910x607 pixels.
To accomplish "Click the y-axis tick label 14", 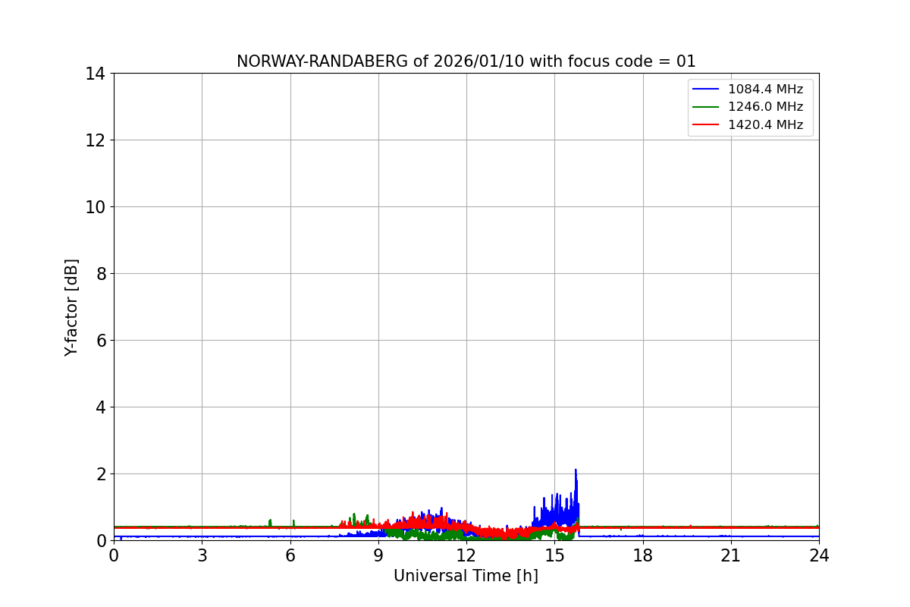I will pyautogui.click(x=96, y=74).
